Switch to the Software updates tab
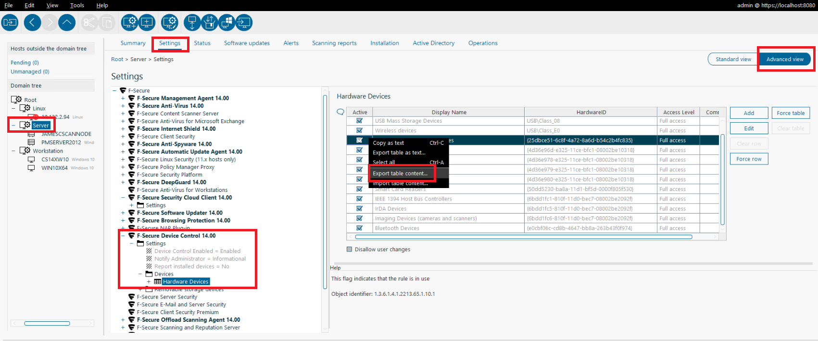Image resolution: width=818 pixels, height=341 pixels. [247, 43]
